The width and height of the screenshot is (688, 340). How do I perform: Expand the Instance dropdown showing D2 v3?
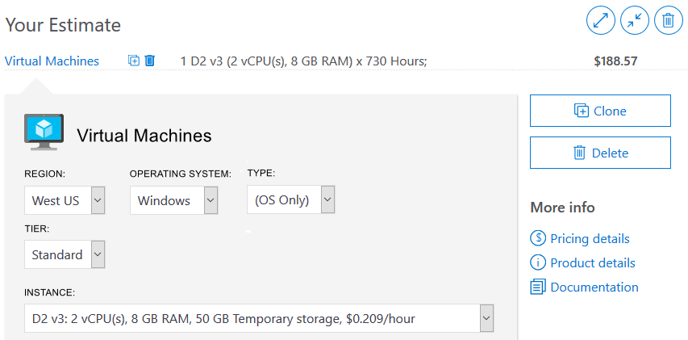[259, 318]
